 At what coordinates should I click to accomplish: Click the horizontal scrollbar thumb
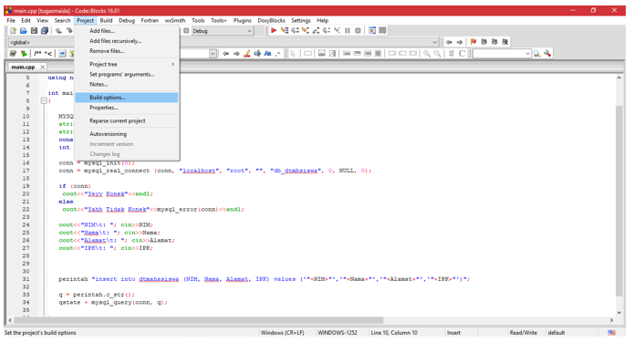click(x=199, y=320)
